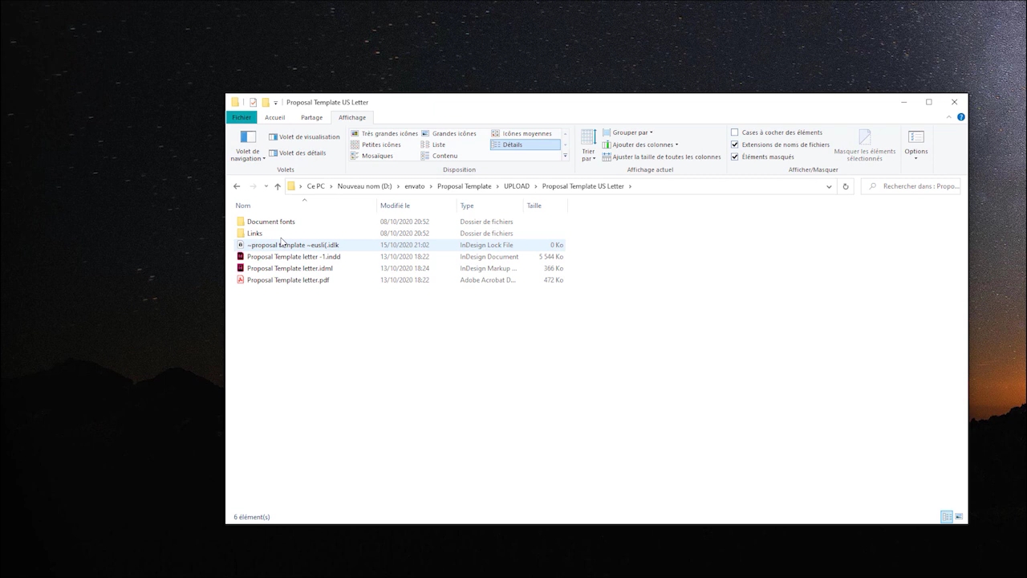This screenshot has height=578, width=1027.
Task: Click the New folder quick access icon
Action: click(265, 102)
